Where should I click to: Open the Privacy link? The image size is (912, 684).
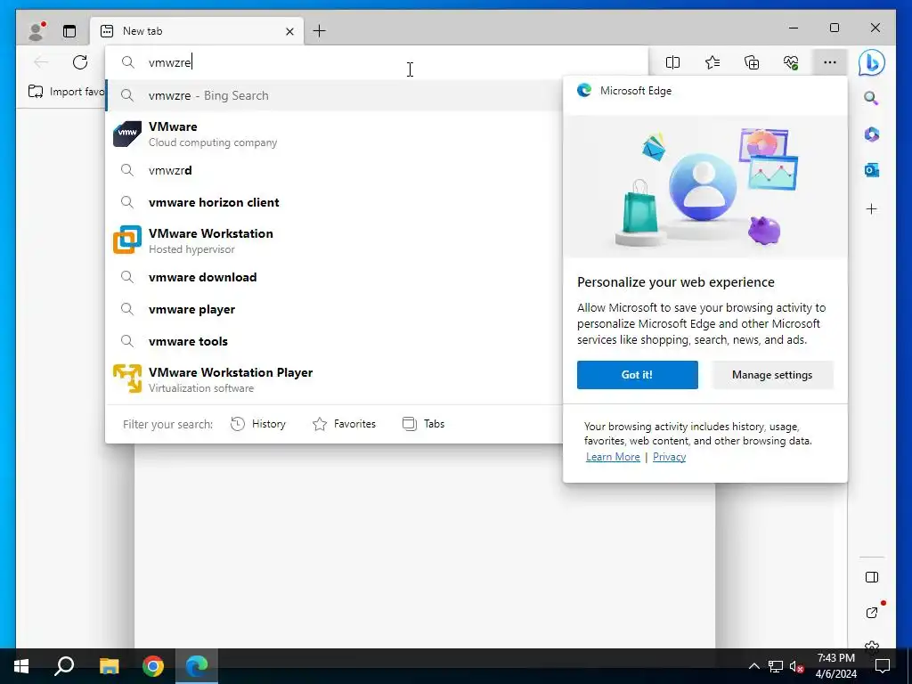click(670, 457)
